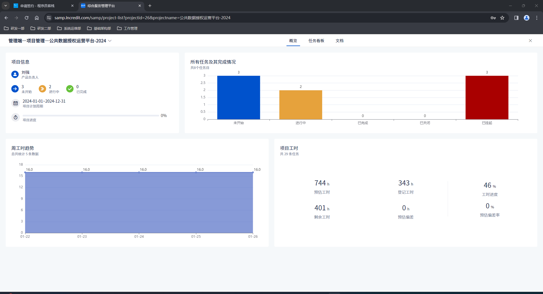Viewport: 543px width, 294px height.
Task: Click the 46 % 工时进度 value
Action: tap(490, 185)
